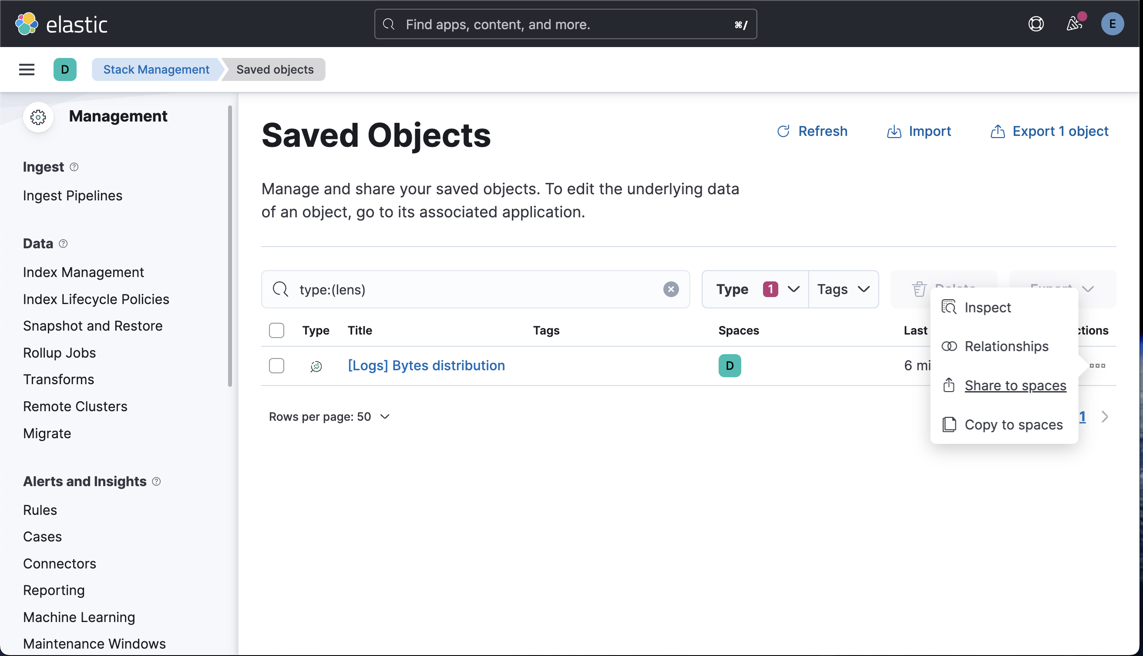Open the row actions three-dots menu
The height and width of the screenshot is (656, 1143).
[x=1099, y=366]
